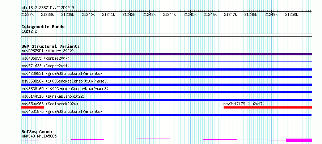Image resolution: width=322 pixels, height=144 pixels.
Task: Select the 21238k ruler tick label
Action: tap(48, 14)
